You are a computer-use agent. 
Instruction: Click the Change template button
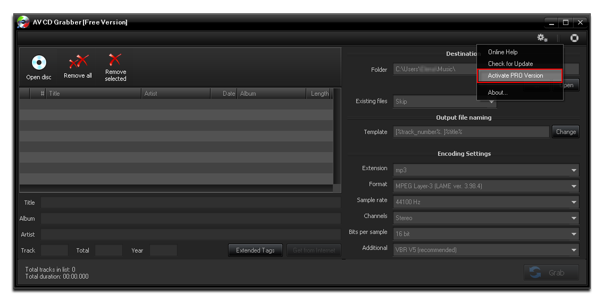point(565,132)
